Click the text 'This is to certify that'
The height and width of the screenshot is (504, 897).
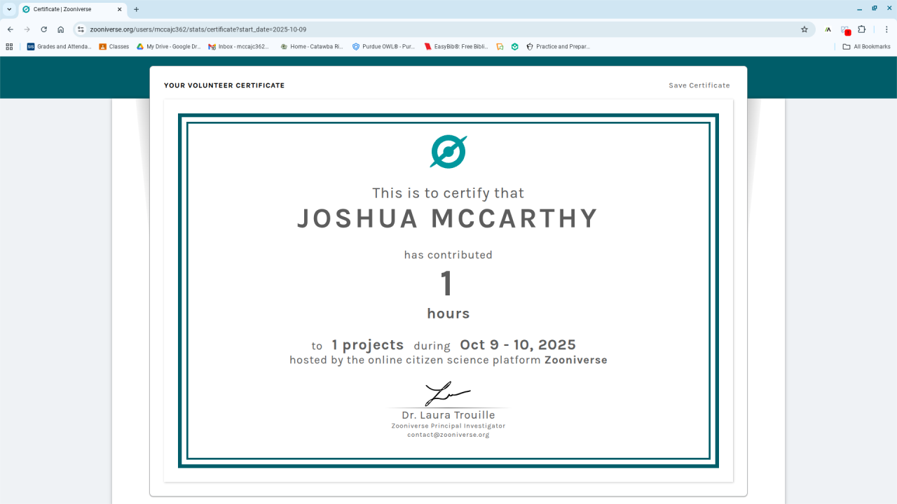448,193
